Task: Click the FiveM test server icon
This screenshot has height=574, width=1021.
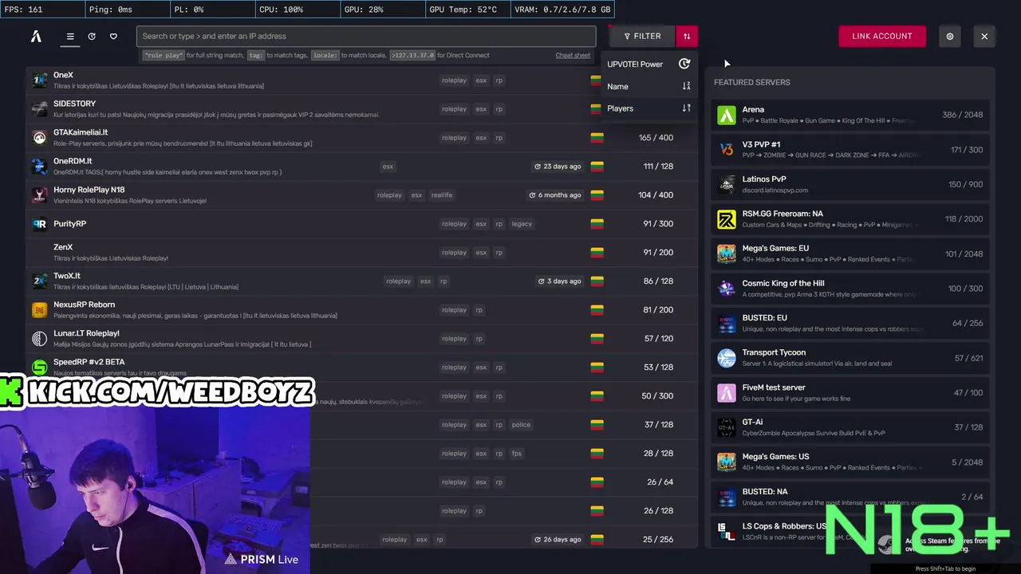Action: pos(726,392)
